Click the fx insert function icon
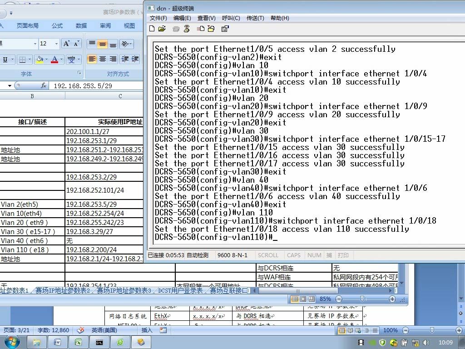This screenshot has width=465, height=349. pos(43,85)
